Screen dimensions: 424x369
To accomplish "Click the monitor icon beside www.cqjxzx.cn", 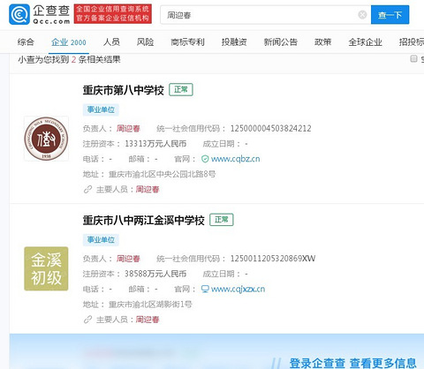I will (x=205, y=289).
